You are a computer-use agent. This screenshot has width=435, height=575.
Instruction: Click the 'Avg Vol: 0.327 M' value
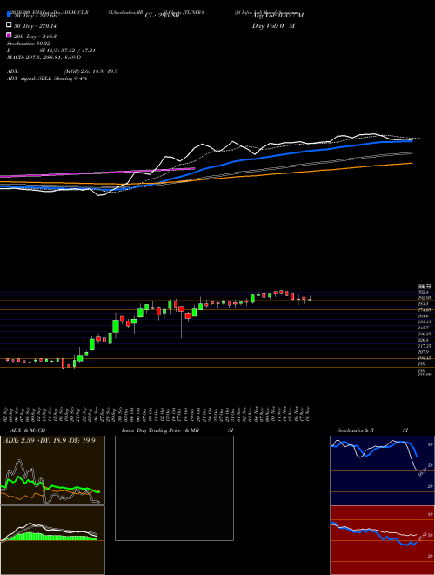coord(278,16)
